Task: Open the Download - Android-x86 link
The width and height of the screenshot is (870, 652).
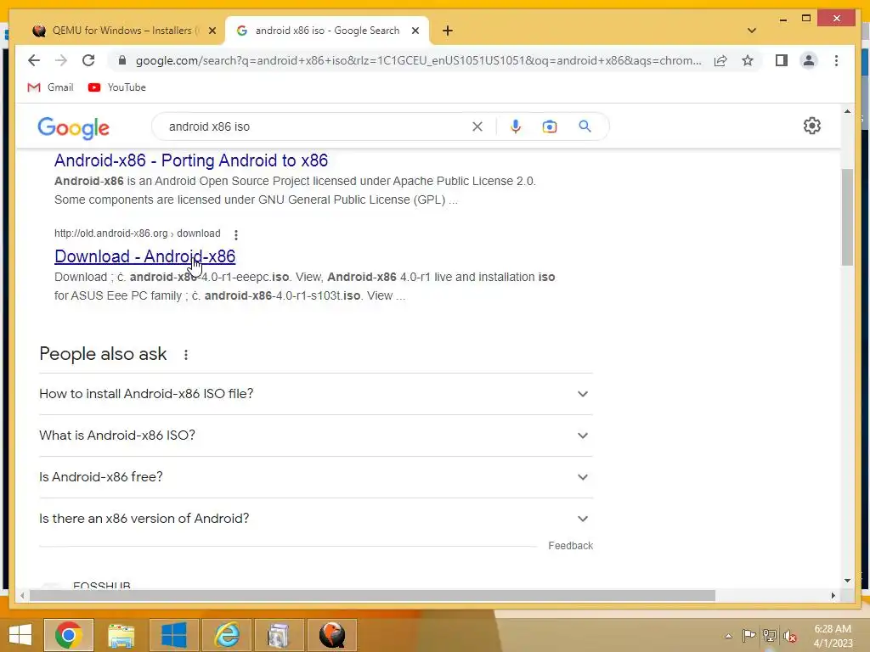Action: 144,256
